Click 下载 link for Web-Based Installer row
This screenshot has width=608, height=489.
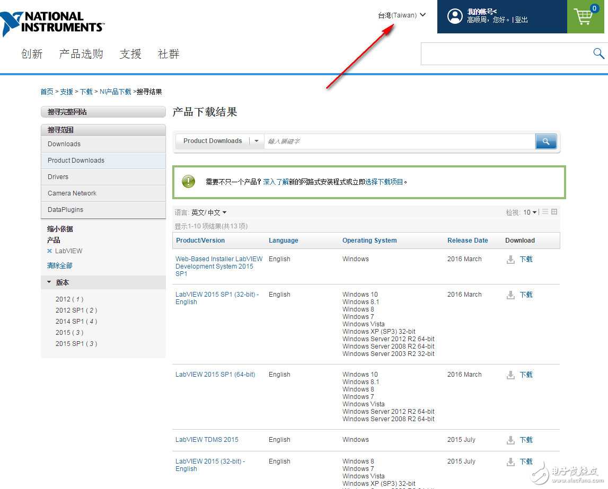(526, 259)
